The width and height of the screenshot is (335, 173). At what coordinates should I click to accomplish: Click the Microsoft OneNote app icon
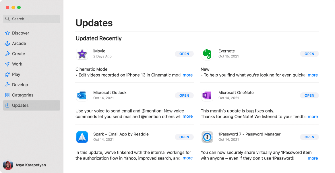[207, 96]
